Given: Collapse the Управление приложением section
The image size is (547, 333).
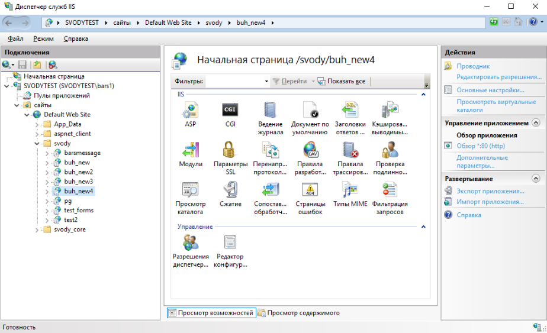Looking at the screenshot, I should tap(536, 123).
